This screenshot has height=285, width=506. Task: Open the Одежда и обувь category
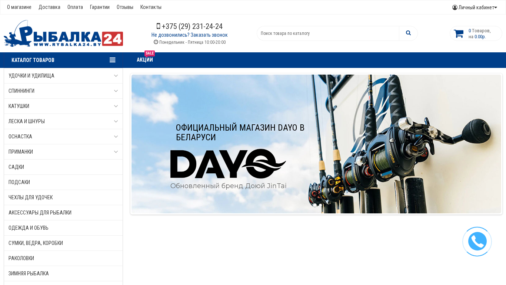pos(63,228)
